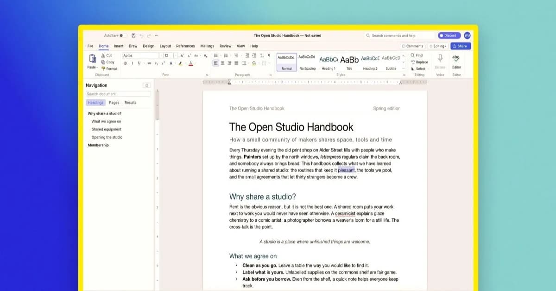Open the File menu

pyautogui.click(x=90, y=46)
